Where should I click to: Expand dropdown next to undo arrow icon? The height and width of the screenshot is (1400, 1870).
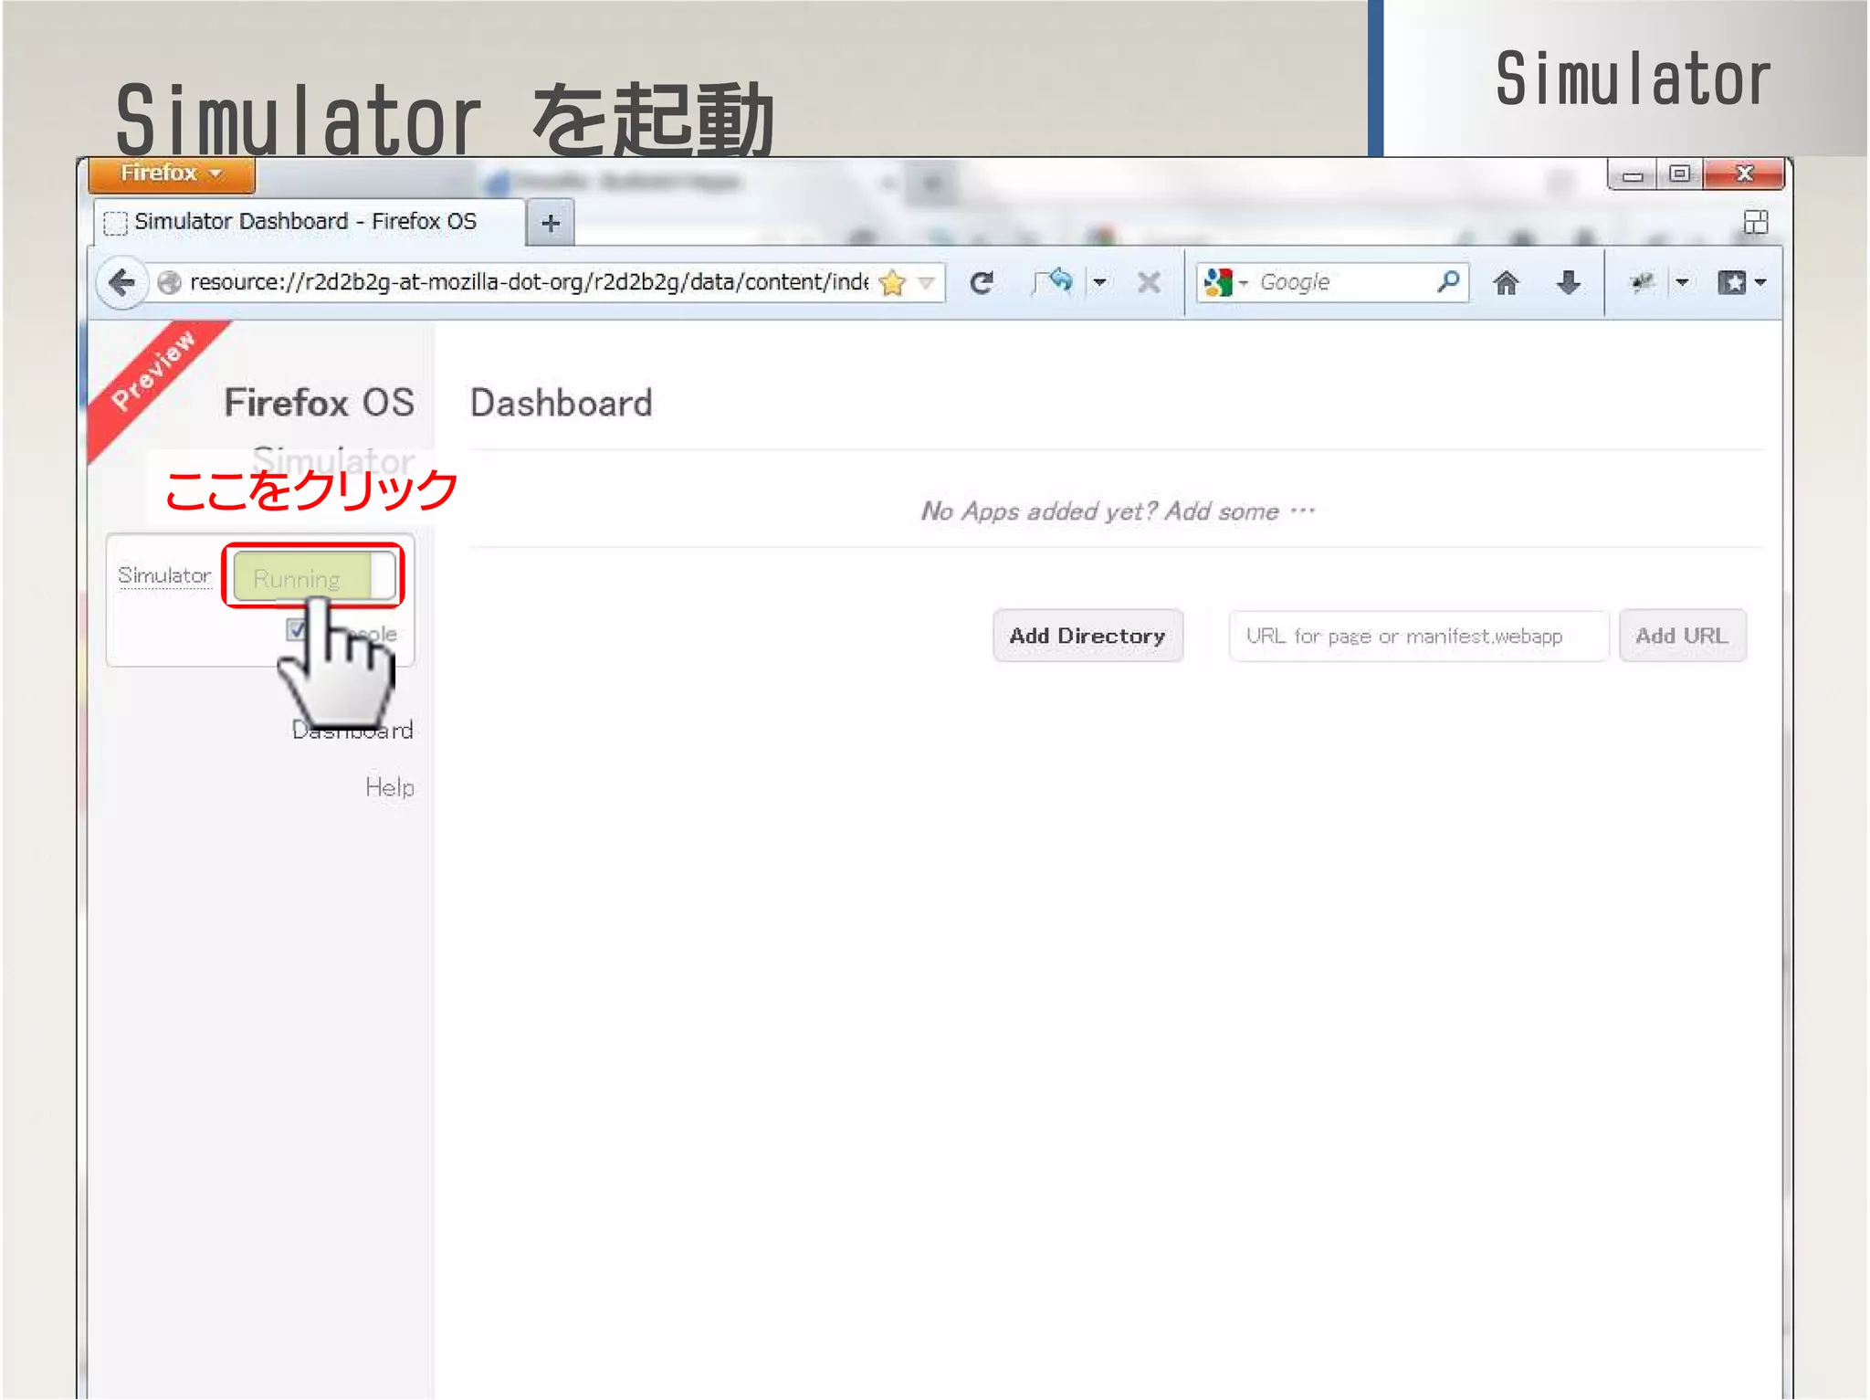click(1099, 283)
